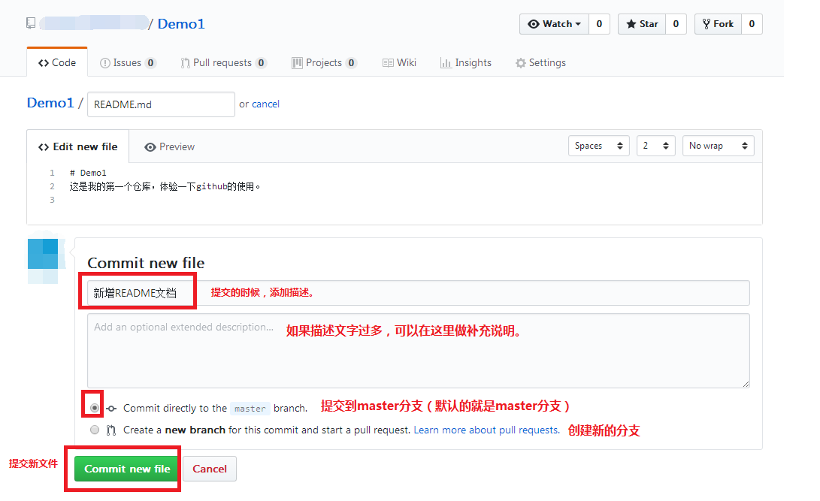The height and width of the screenshot is (501, 820).
Task: Open the No wrap mode dropdown
Action: 719,146
